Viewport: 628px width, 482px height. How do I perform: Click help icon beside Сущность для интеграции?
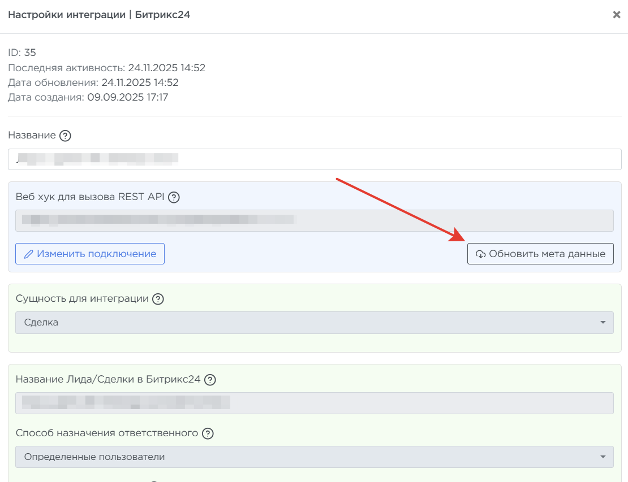pyautogui.click(x=158, y=299)
